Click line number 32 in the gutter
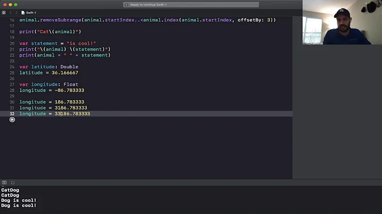 12,114
